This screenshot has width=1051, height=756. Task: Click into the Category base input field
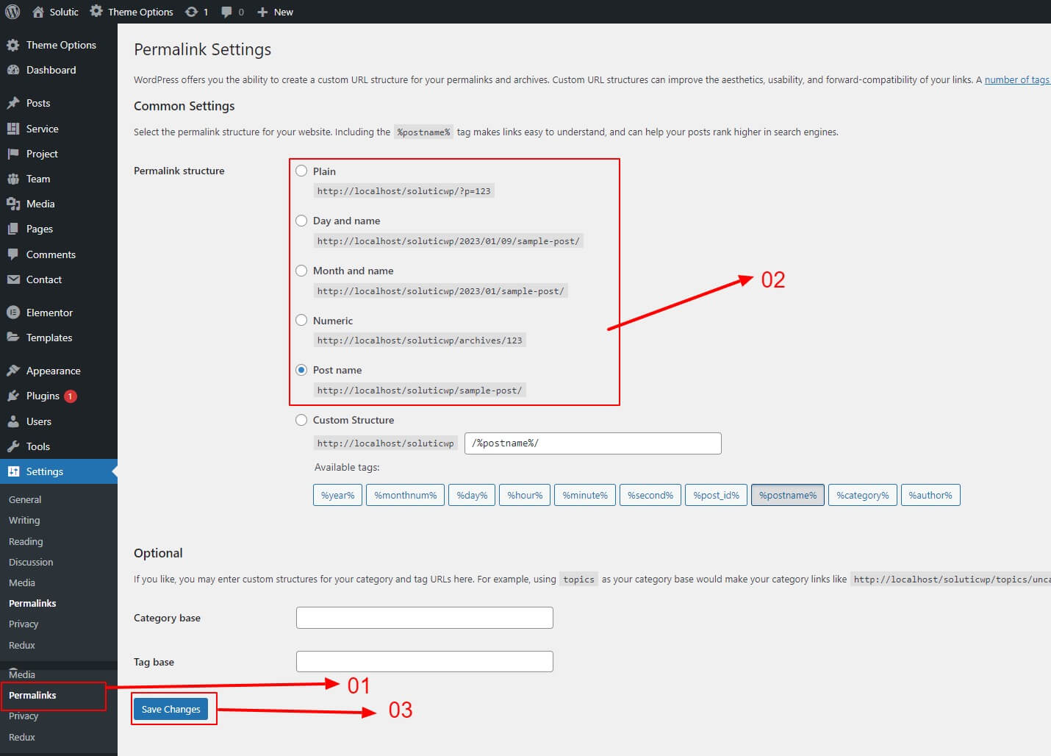(424, 618)
